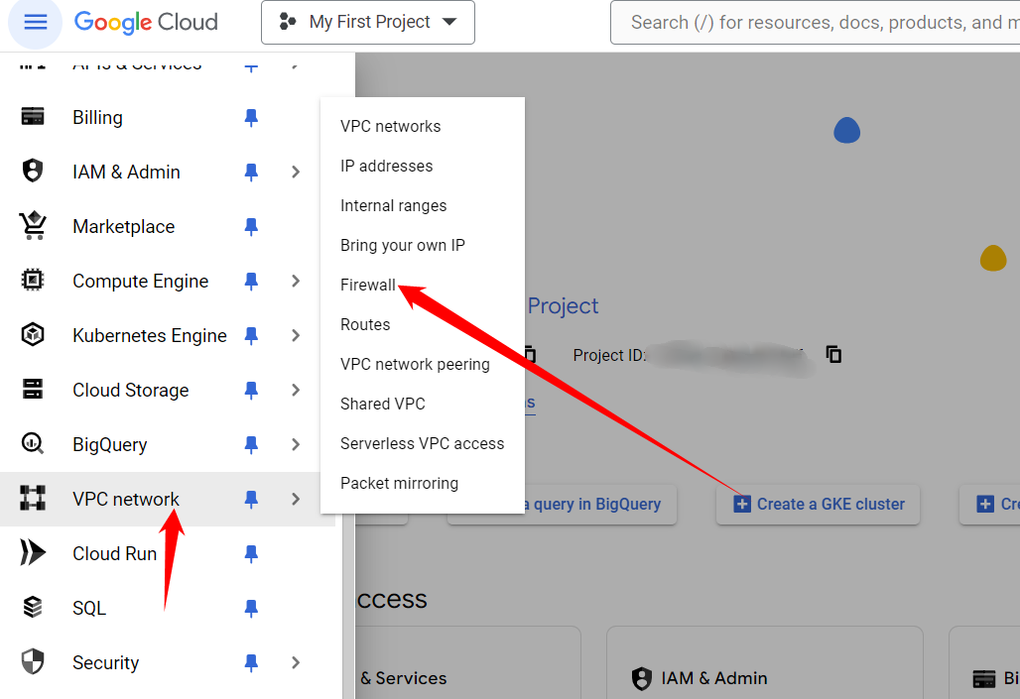Select Shared VPC from the submenu
1020x699 pixels.
pyautogui.click(x=422, y=404)
